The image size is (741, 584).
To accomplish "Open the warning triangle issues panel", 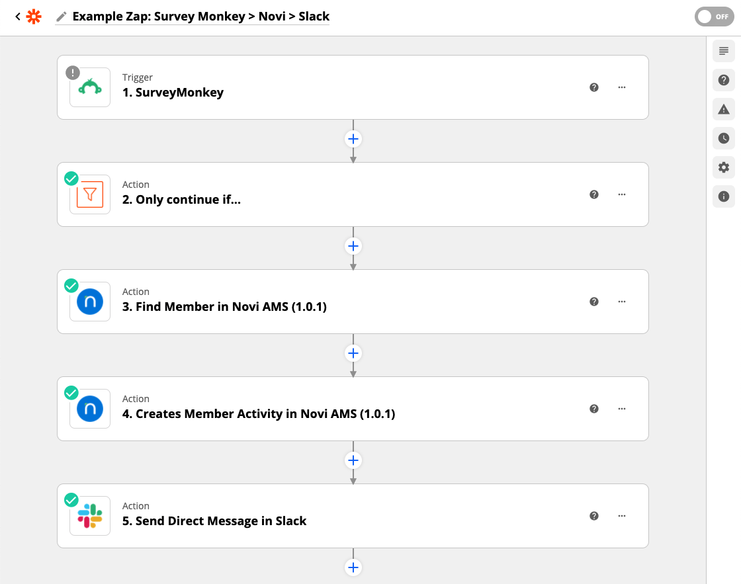I will click(x=724, y=110).
